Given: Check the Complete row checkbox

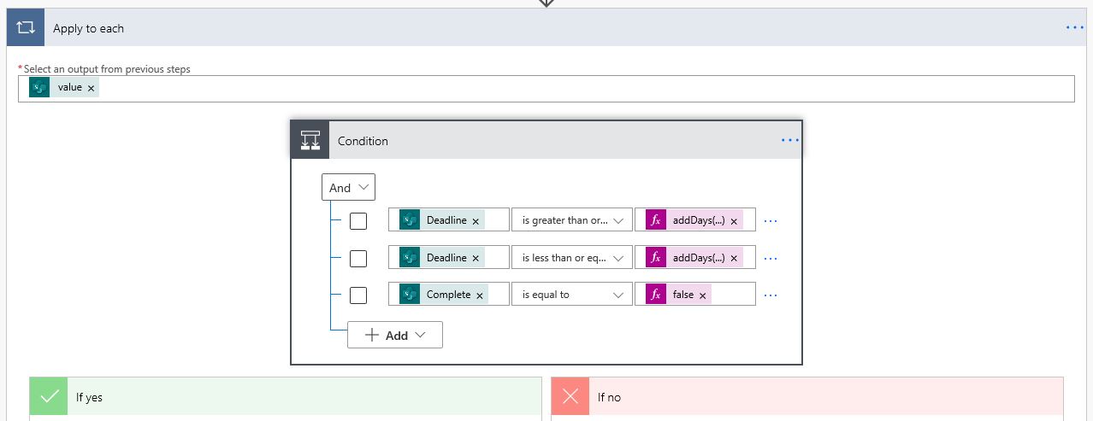Looking at the screenshot, I should (x=358, y=295).
